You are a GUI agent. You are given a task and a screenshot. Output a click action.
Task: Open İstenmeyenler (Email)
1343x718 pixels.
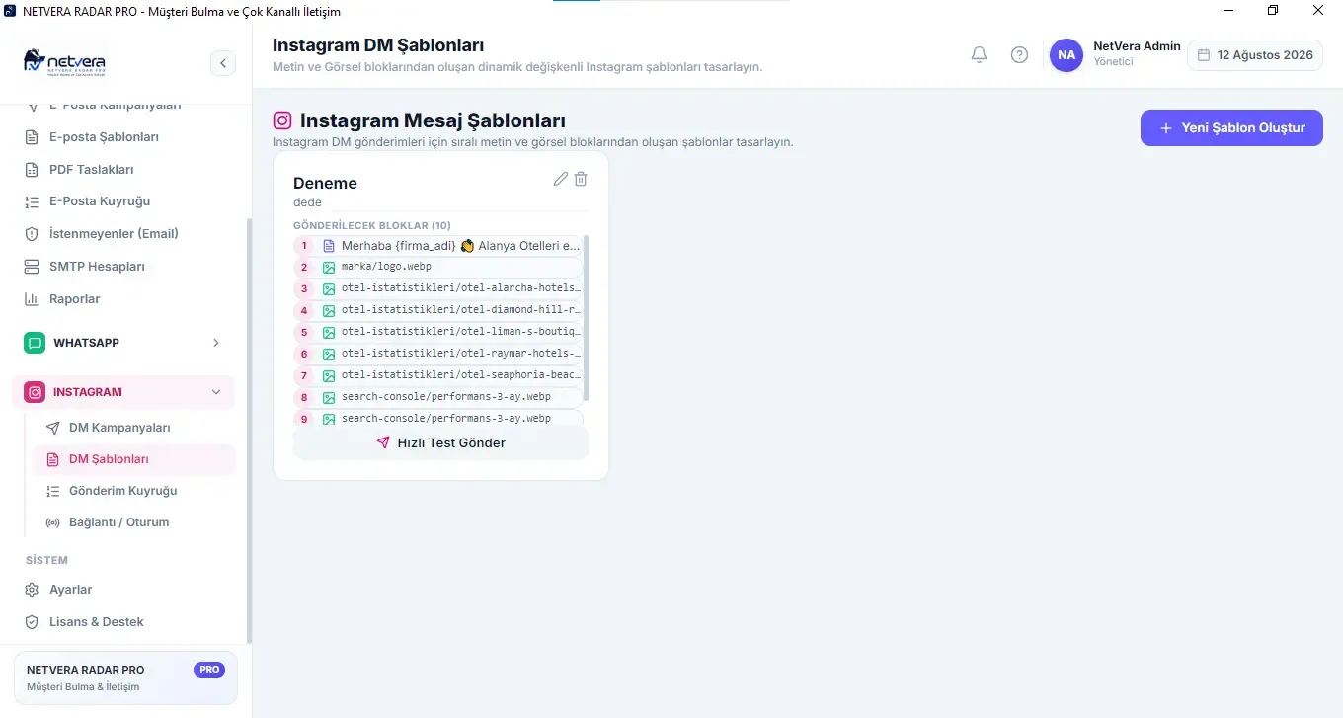coord(124,234)
